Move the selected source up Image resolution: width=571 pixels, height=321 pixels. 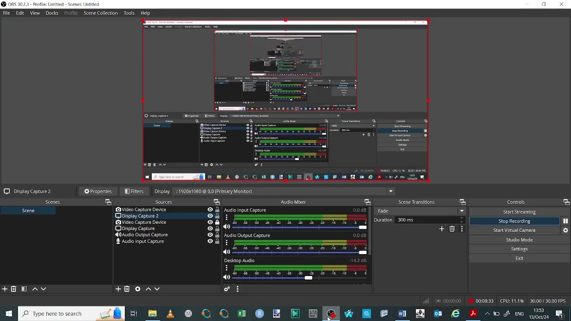pyautogui.click(x=149, y=289)
